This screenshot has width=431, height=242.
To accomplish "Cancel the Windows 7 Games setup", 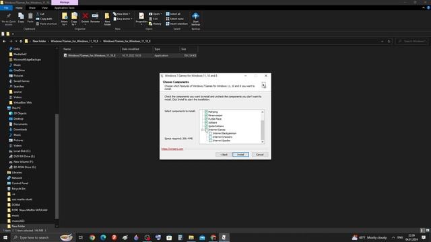I will (x=259, y=155).
